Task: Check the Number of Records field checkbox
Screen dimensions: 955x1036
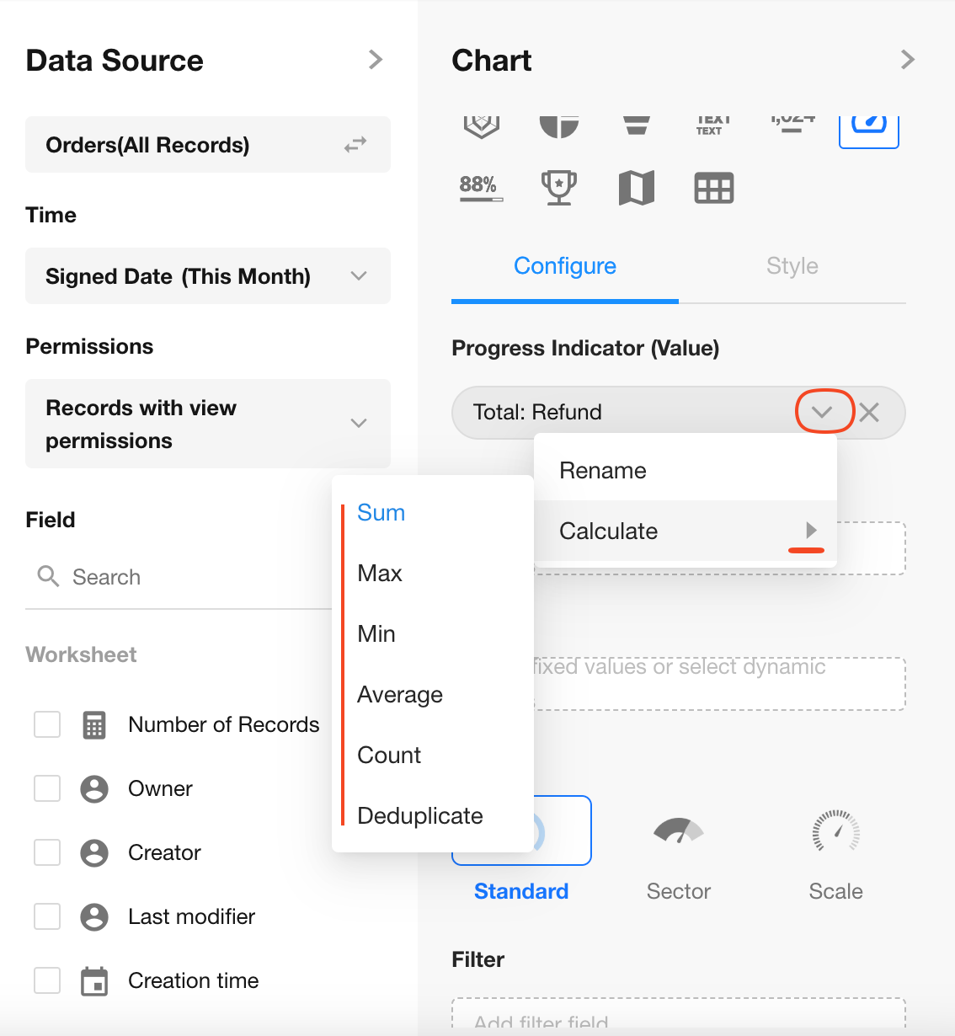Action: tap(47, 724)
